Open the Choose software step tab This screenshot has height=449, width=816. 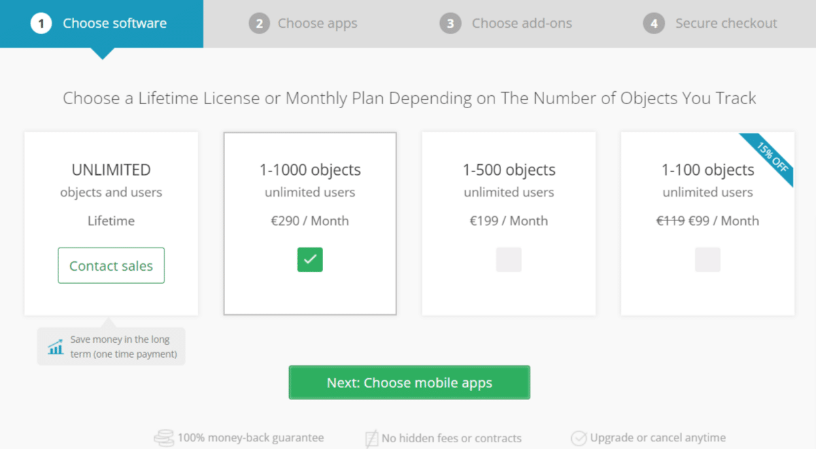click(x=114, y=24)
